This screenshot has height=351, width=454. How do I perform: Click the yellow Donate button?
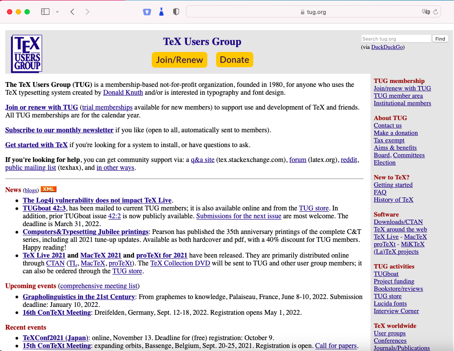coord(234,60)
